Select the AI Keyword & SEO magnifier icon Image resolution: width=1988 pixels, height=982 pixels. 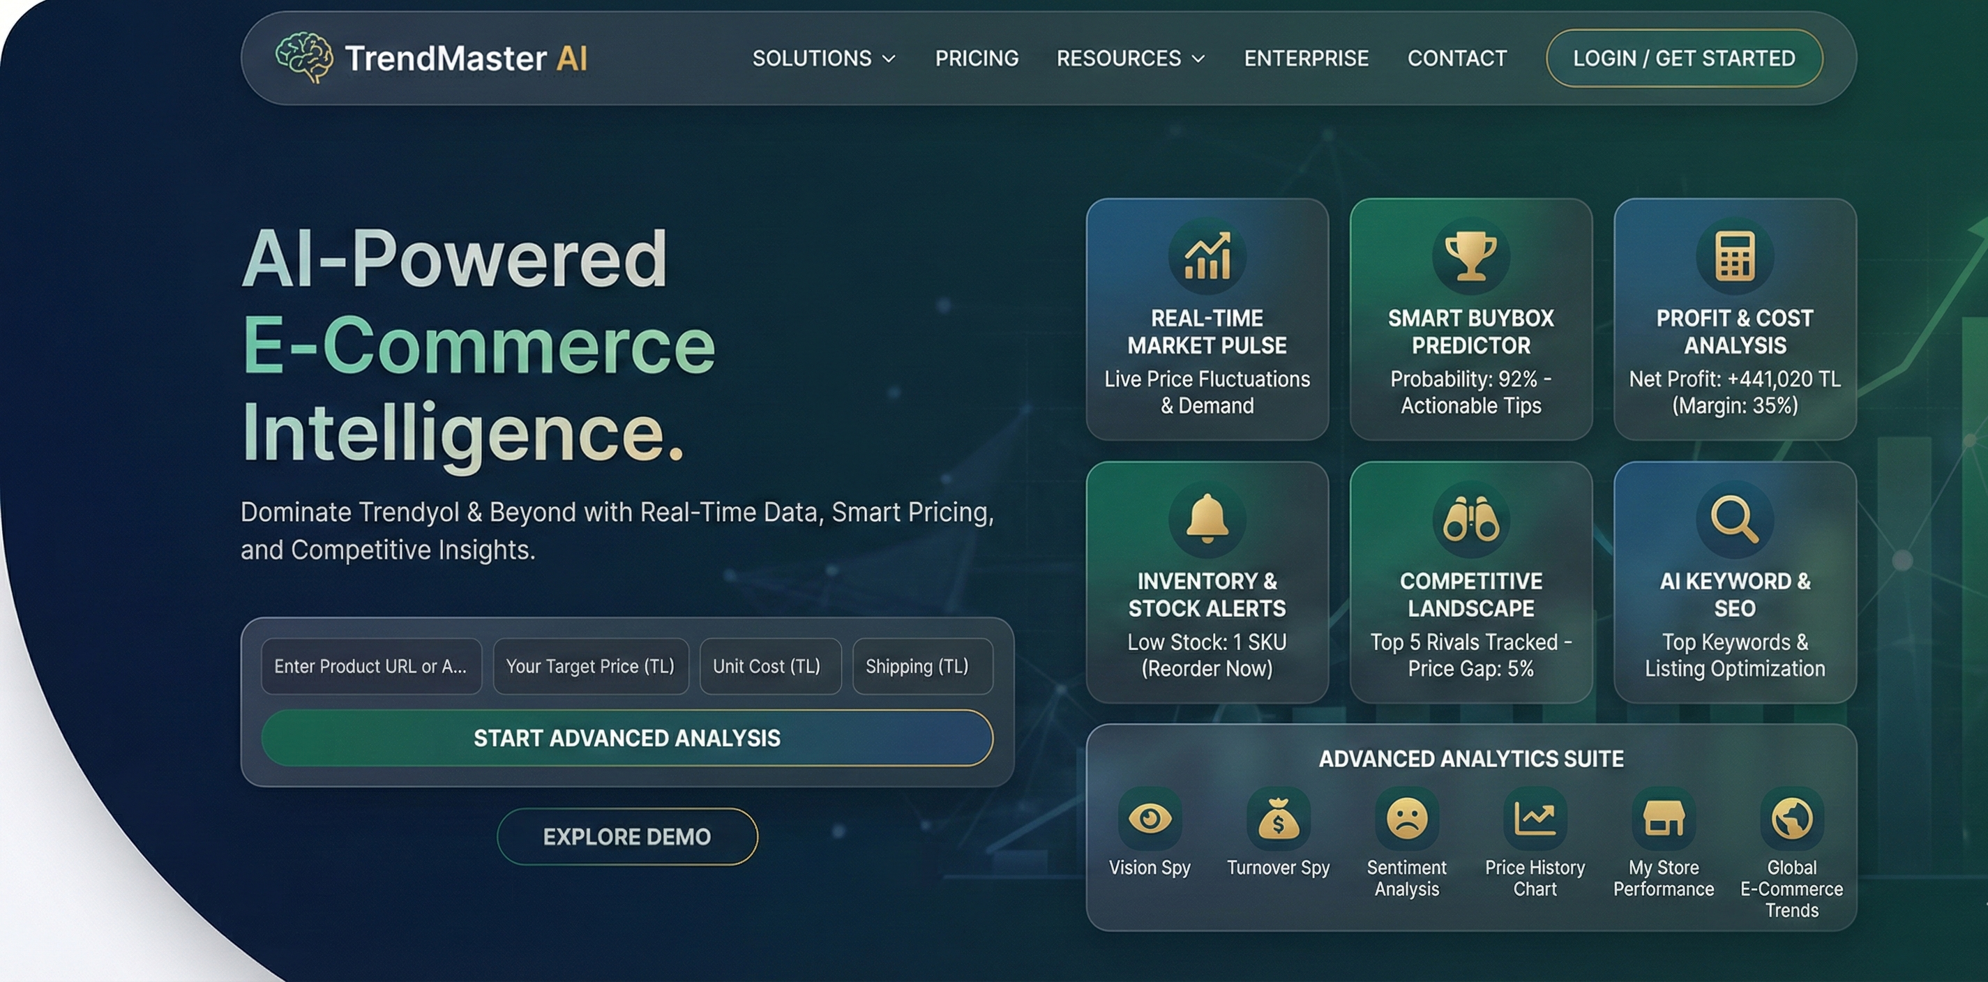coord(1735,518)
